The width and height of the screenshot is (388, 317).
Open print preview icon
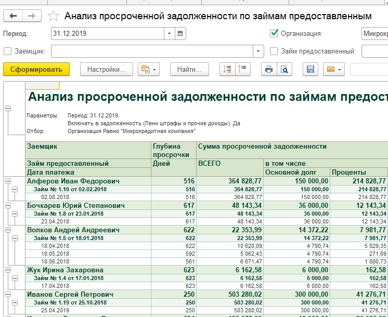(x=284, y=69)
